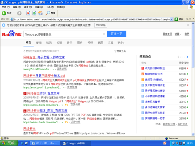Expand 搜索工具 search tools filter
This screenshot has width=195, height=146.
coord(120,51)
